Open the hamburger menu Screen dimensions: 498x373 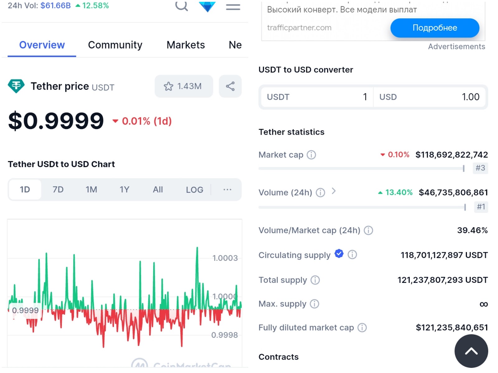tap(233, 7)
